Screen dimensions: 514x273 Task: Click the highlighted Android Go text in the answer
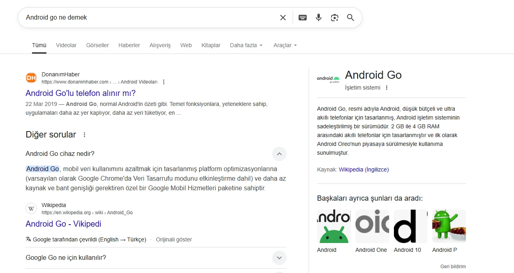click(43, 169)
